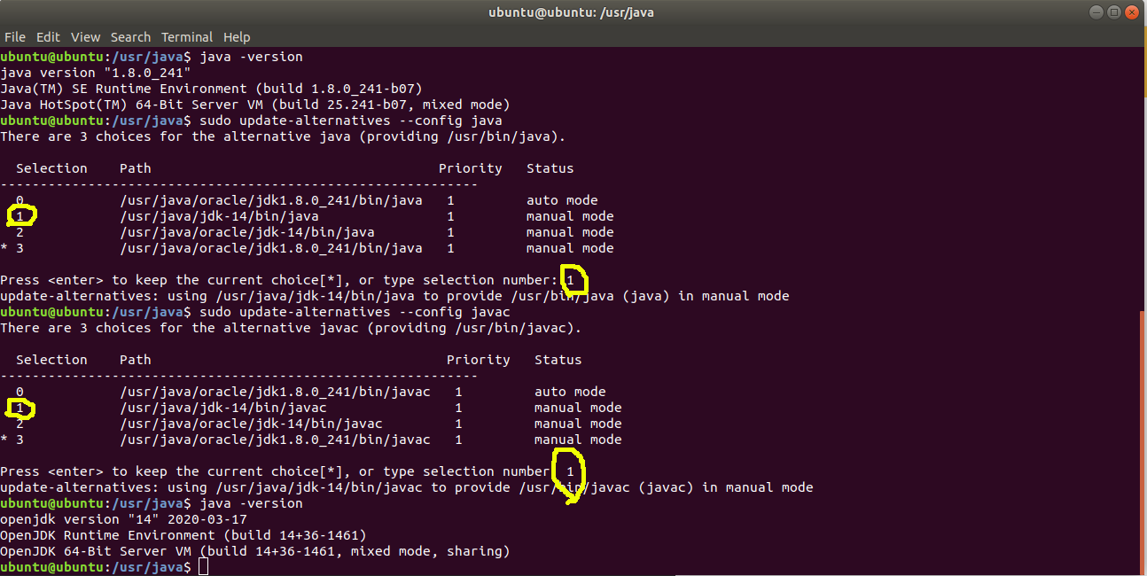Click the Java(TM) SE Runtime Environment line
The image size is (1147, 576).
211,89
